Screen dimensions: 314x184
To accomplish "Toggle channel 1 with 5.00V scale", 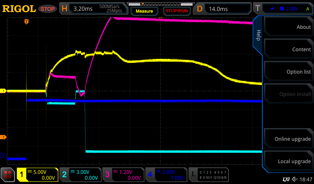I will 37,175.
